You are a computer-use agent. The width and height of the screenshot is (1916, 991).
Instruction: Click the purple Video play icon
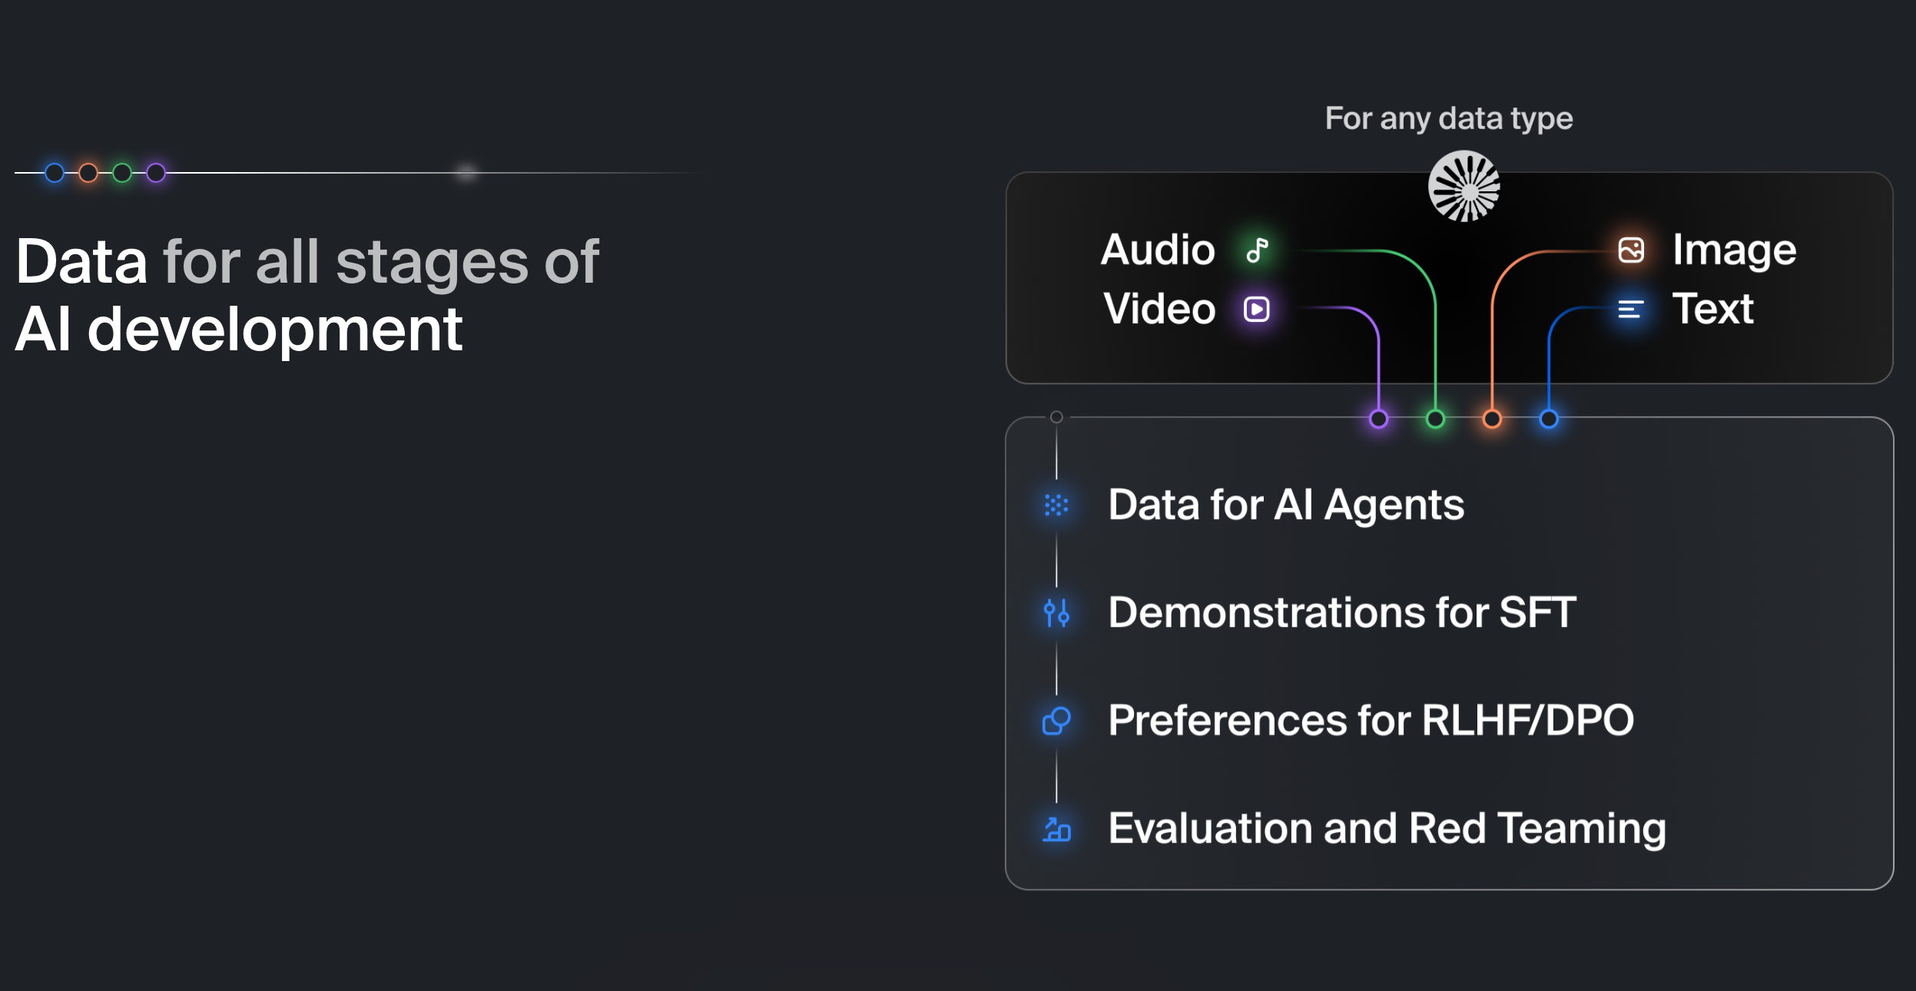(1257, 310)
